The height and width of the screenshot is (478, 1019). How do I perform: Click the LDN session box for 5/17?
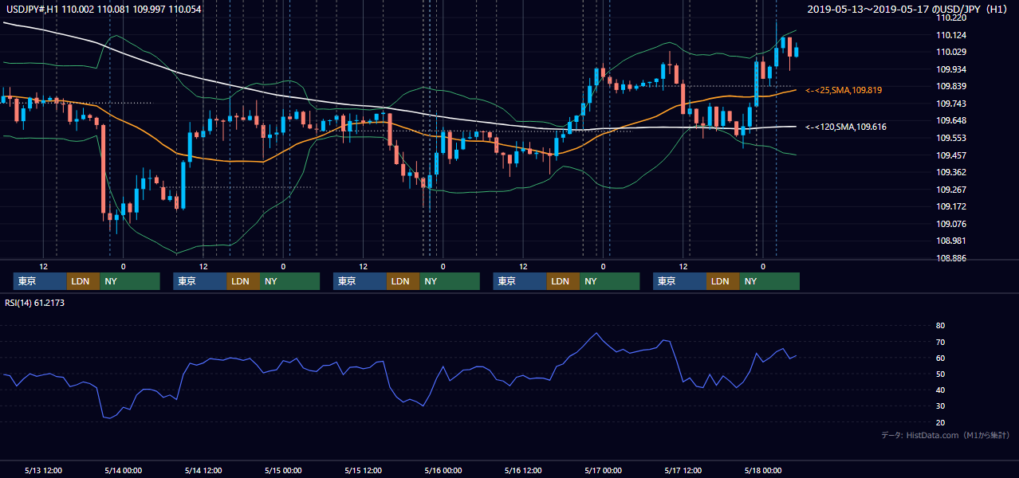(722, 281)
